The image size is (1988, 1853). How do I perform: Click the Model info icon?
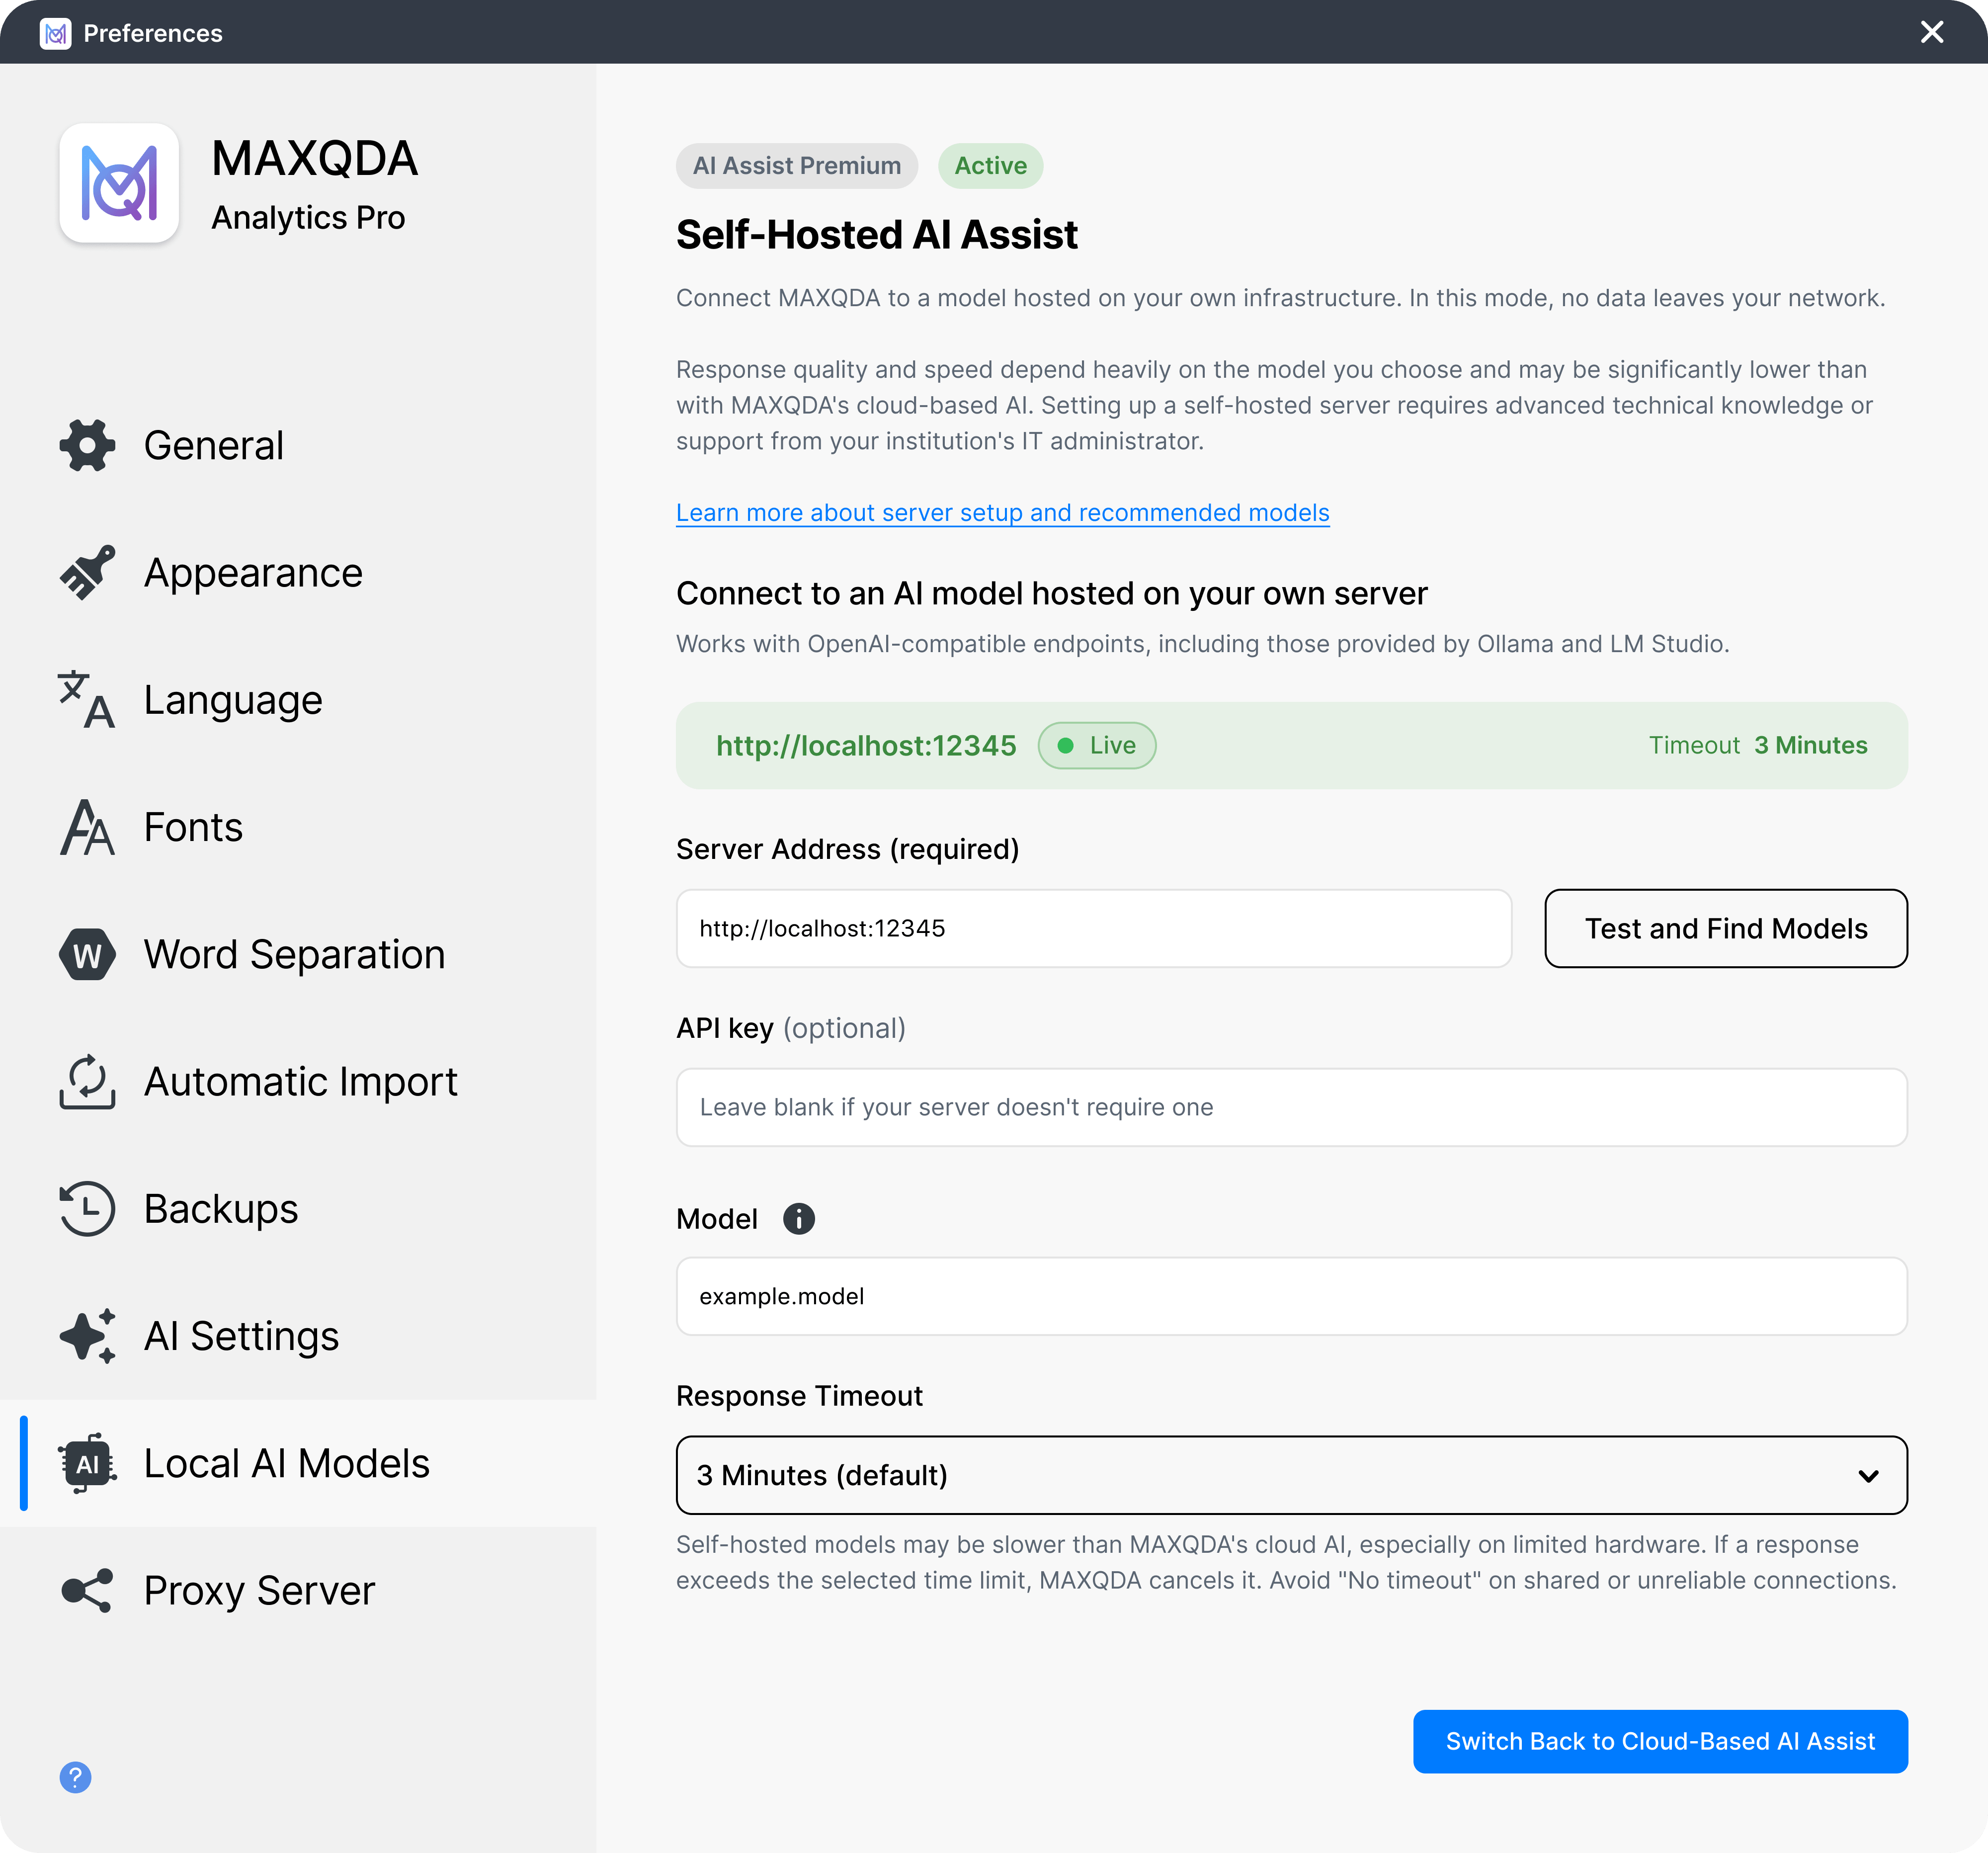(x=798, y=1218)
